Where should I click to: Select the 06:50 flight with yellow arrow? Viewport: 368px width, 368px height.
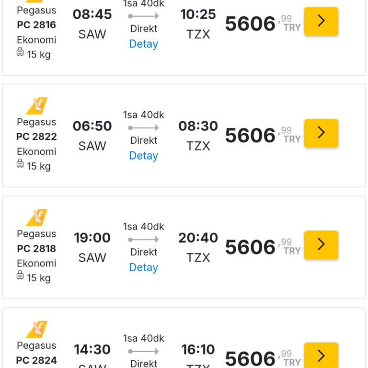pos(321,133)
